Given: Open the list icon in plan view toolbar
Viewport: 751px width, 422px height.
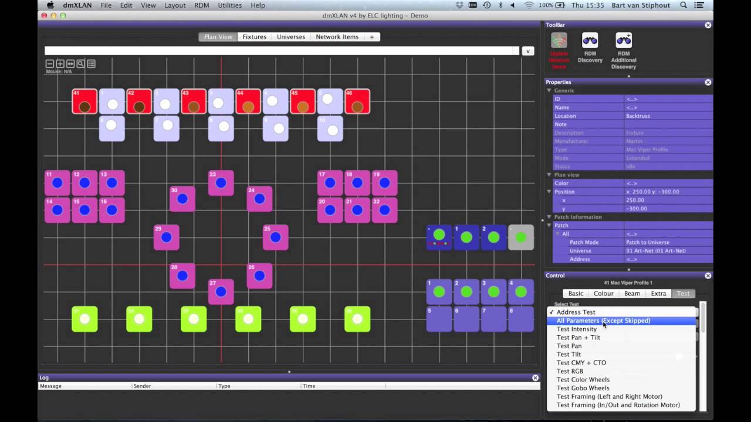Looking at the screenshot, I should [91, 63].
